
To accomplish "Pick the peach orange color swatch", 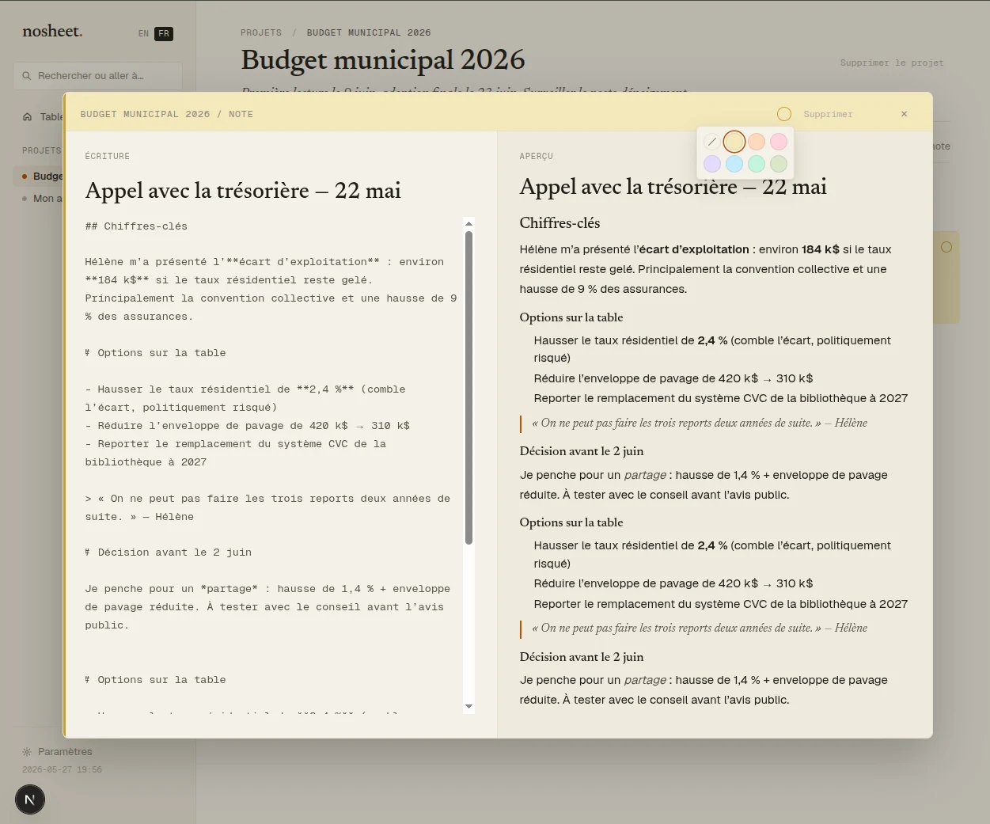I will pyautogui.click(x=757, y=142).
